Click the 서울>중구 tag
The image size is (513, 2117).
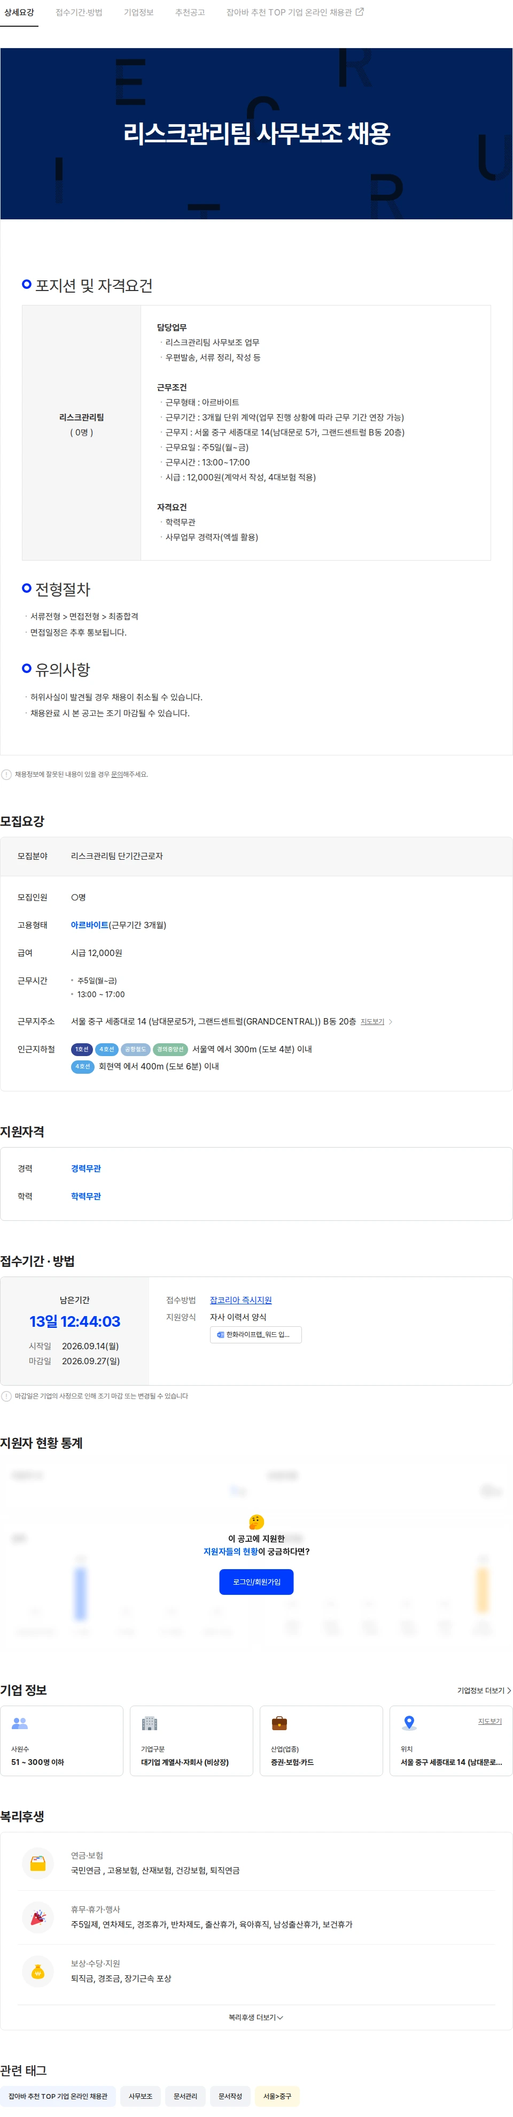pos(277,2097)
